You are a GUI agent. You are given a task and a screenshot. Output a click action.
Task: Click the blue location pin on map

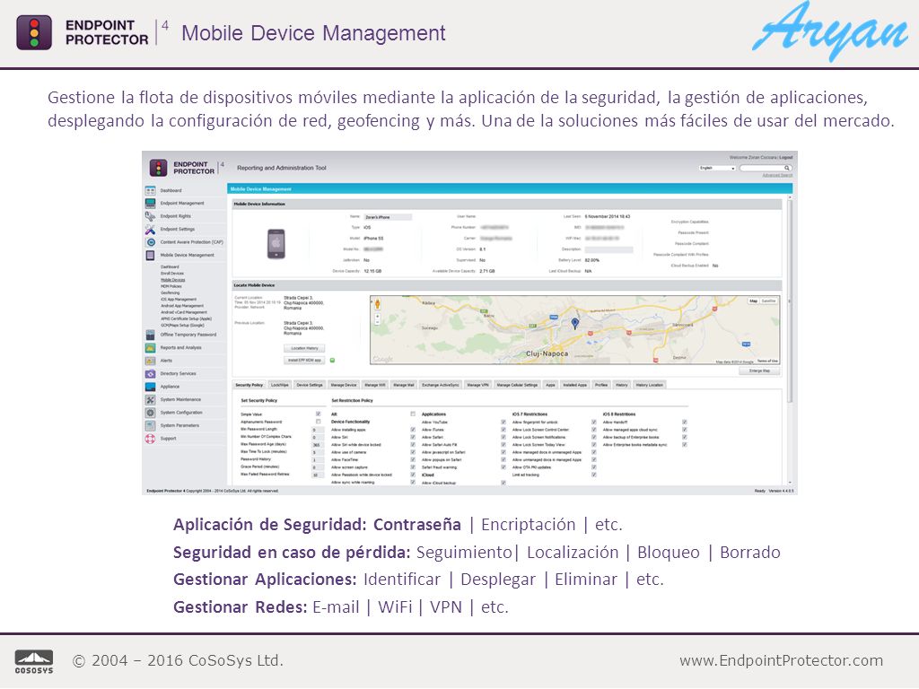tap(575, 323)
